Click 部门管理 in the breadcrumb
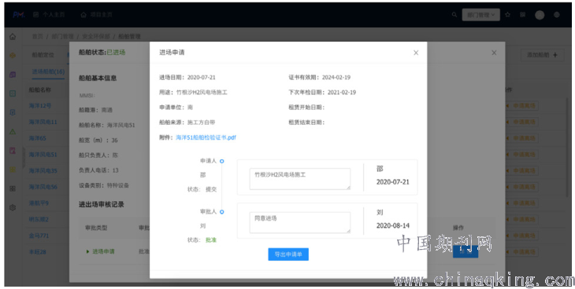575x289 pixels. pyautogui.click(x=62, y=37)
